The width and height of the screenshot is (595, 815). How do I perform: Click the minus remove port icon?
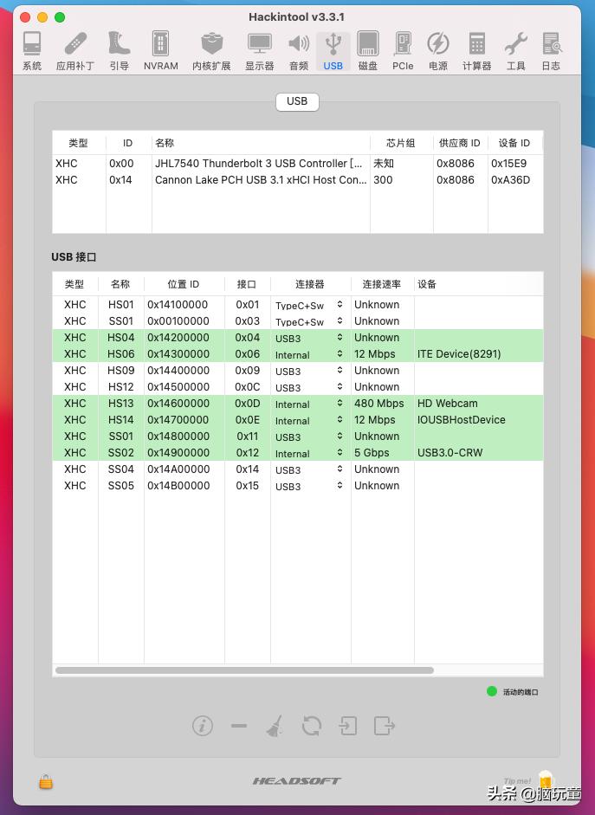tap(239, 726)
